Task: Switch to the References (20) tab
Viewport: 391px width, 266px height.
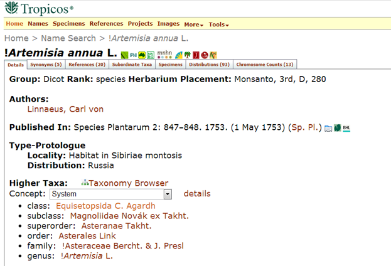Action: click(x=87, y=65)
